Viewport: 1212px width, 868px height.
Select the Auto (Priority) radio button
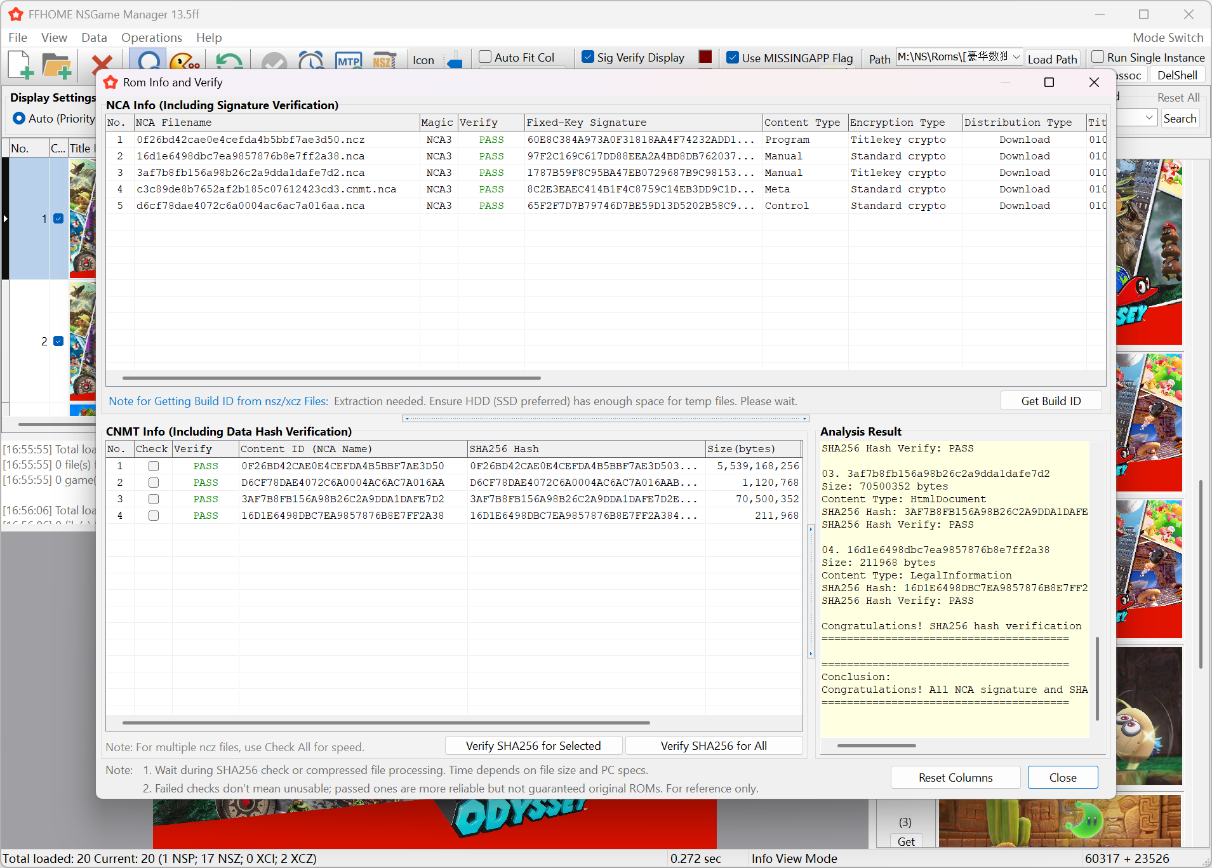(19, 118)
